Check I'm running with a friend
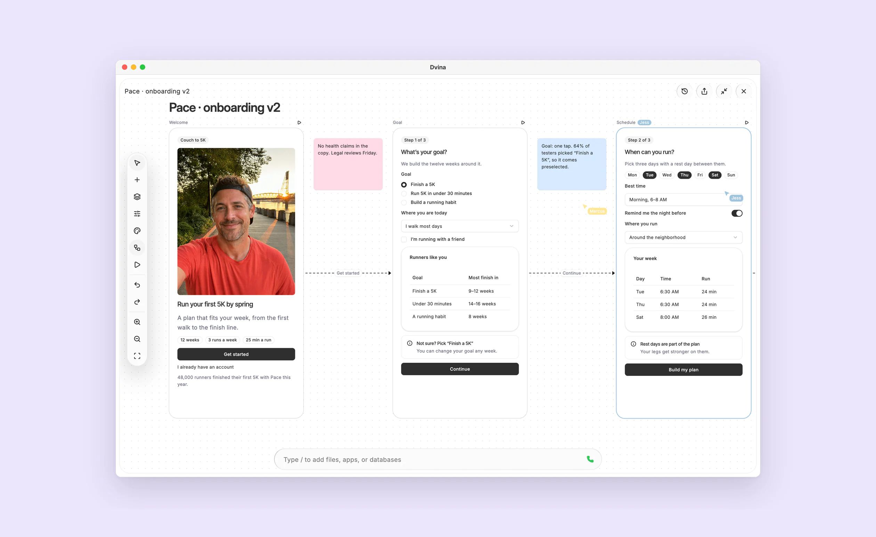The image size is (876, 537). pyautogui.click(x=404, y=240)
